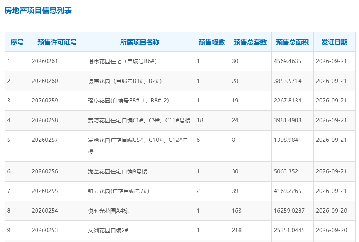The width and height of the screenshot is (359, 242).
Task: Click area value 3853.5714
Action: (x=288, y=81)
